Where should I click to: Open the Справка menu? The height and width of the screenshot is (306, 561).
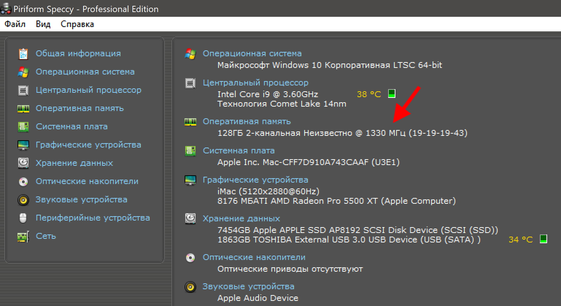click(x=77, y=24)
